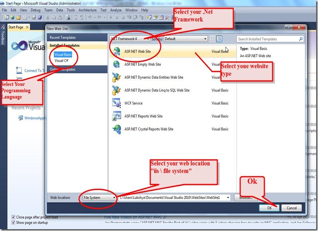
Task: Click the New Web Site globe icon in toolbar
Action: tap(13, 18)
